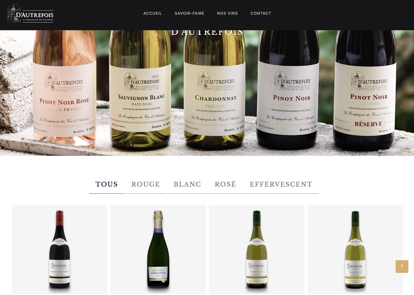Screen dimensions: 414x295
Task: Select the Effervescent filter tab
Action: (281, 185)
